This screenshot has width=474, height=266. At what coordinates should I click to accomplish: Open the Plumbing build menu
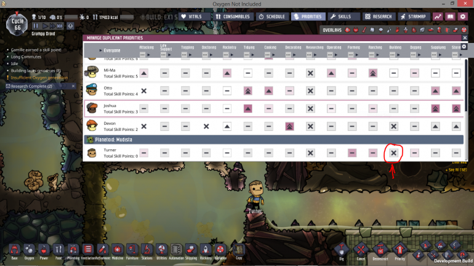[x=73, y=250]
